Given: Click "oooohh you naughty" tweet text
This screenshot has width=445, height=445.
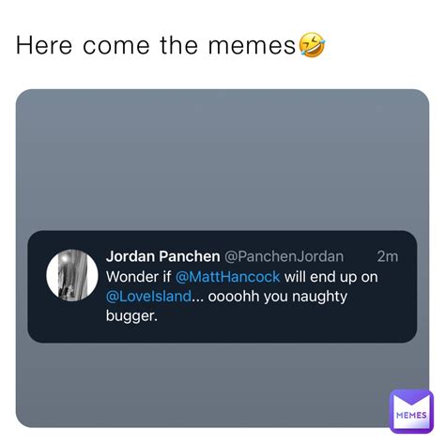Looking at the screenshot, I should 278,297.
